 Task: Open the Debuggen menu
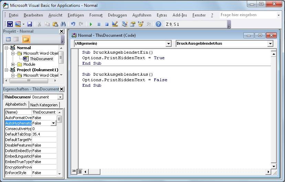[x=117, y=15]
